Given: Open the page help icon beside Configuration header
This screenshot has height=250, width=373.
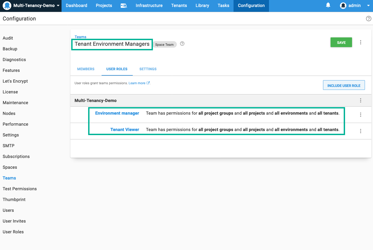Looking at the screenshot, I should [368, 19].
